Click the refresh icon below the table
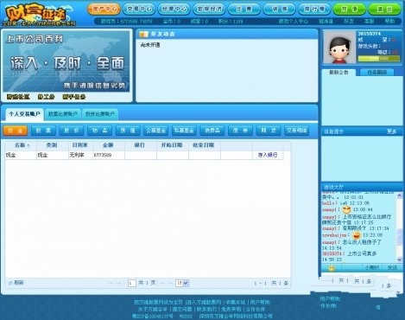This screenshot has height=320, width=405. [x=10, y=283]
